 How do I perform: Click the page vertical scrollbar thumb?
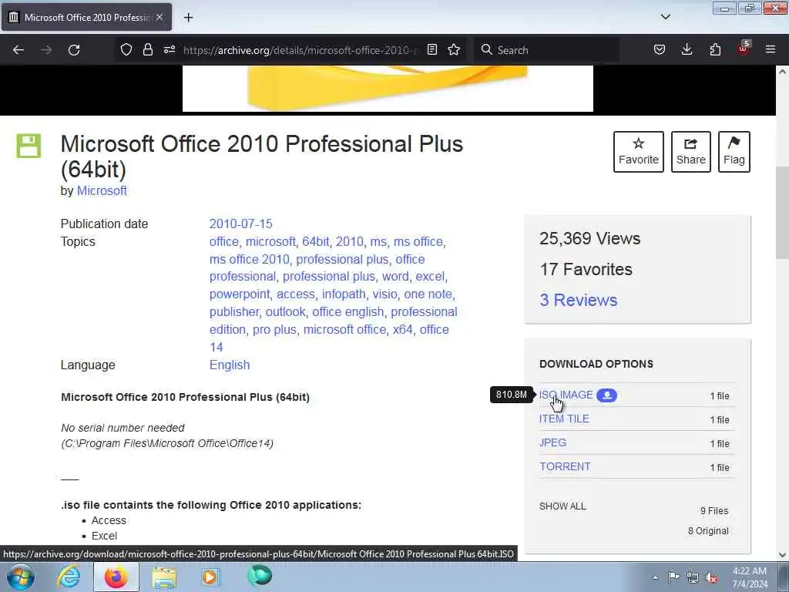(783, 213)
